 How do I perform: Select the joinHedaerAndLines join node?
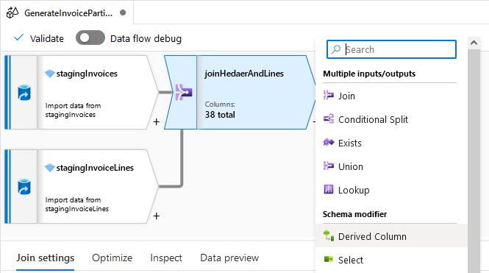coord(240,93)
